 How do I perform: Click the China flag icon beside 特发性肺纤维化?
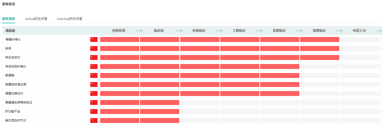pyautogui.click(x=94, y=66)
